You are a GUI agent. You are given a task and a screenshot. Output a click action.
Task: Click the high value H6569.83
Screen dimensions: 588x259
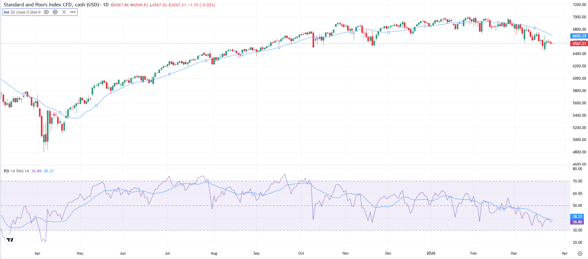pos(139,5)
